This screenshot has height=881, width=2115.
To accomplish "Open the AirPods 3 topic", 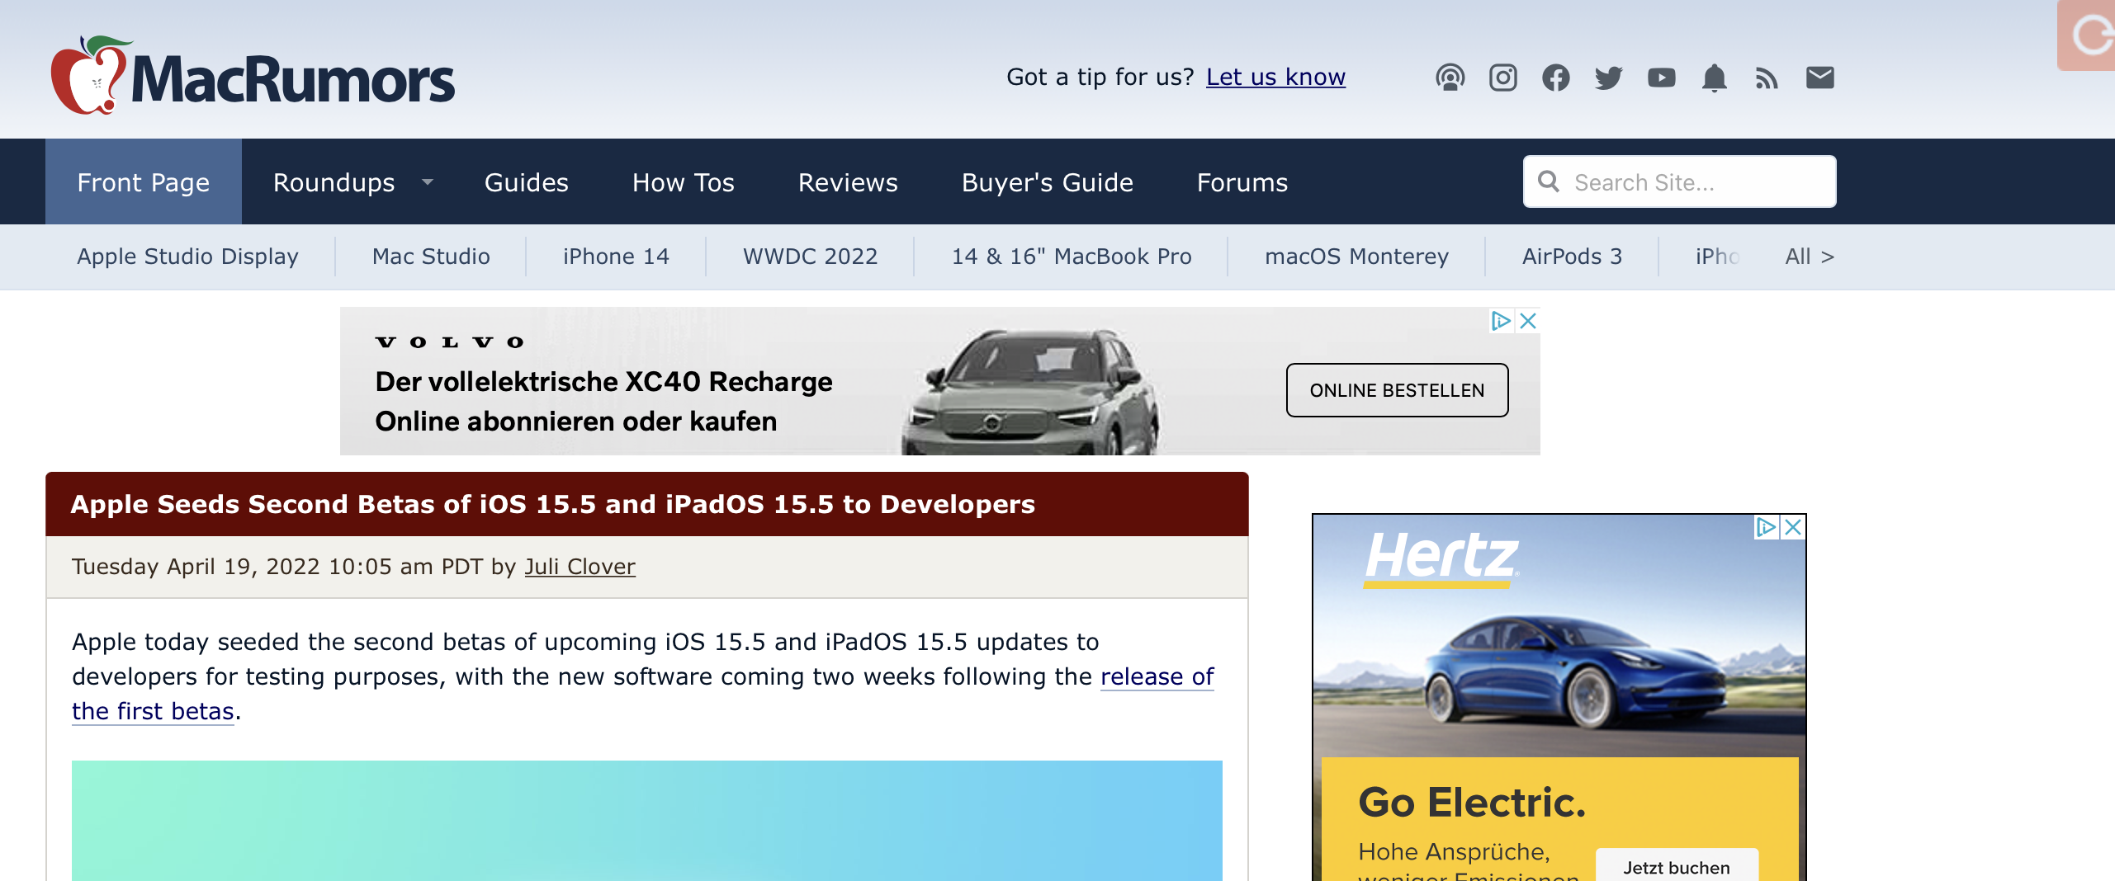I will (x=1572, y=257).
